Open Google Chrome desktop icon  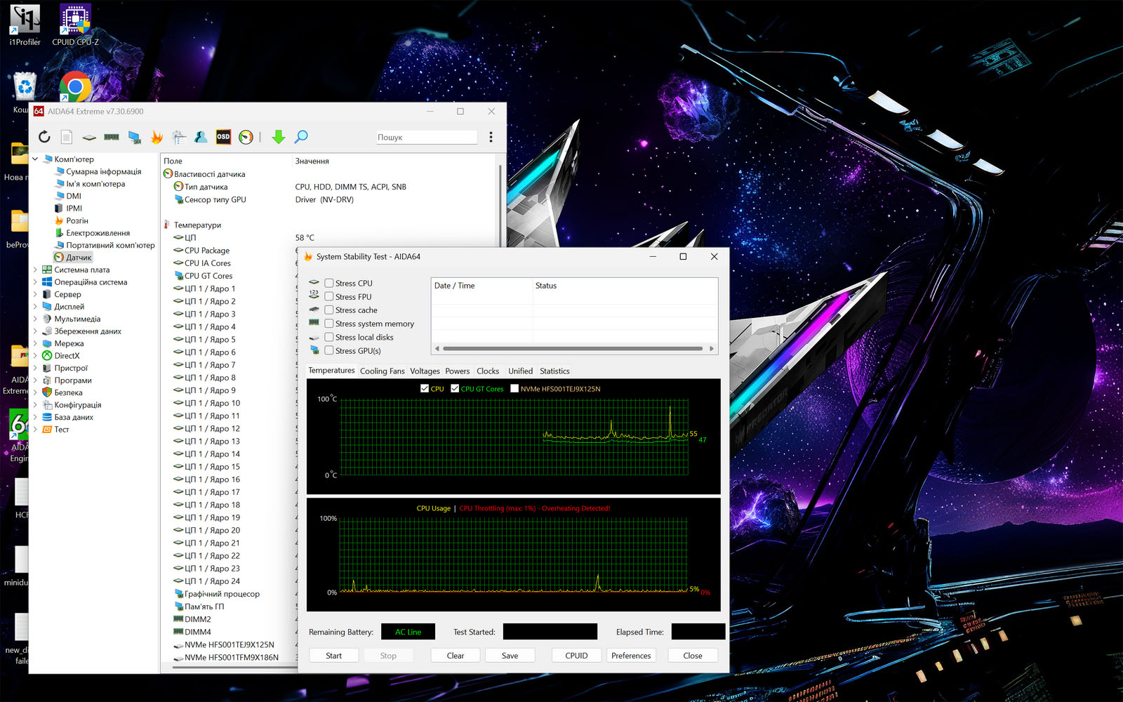point(75,87)
